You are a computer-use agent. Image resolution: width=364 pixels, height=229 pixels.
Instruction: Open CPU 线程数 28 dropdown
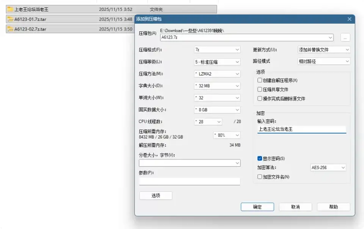[x=208, y=122]
